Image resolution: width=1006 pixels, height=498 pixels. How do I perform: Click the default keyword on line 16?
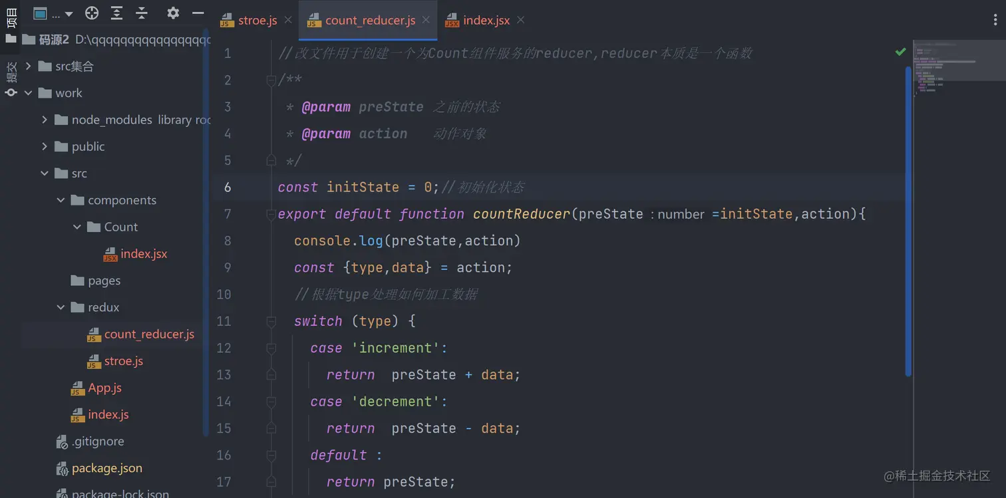pos(339,455)
